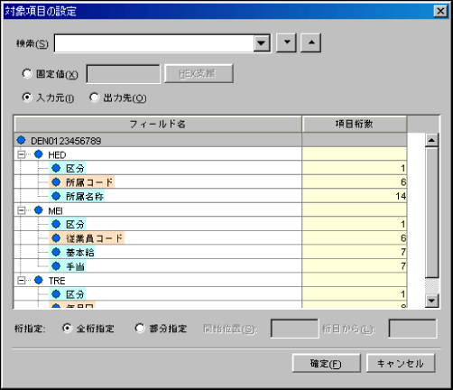The image size is (453, 390).
Task: Click the search-previous up arrow button
Action: coord(311,42)
